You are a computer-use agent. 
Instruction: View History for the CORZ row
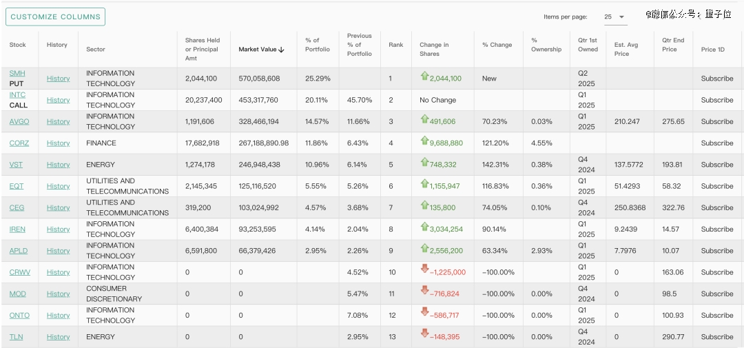click(58, 143)
